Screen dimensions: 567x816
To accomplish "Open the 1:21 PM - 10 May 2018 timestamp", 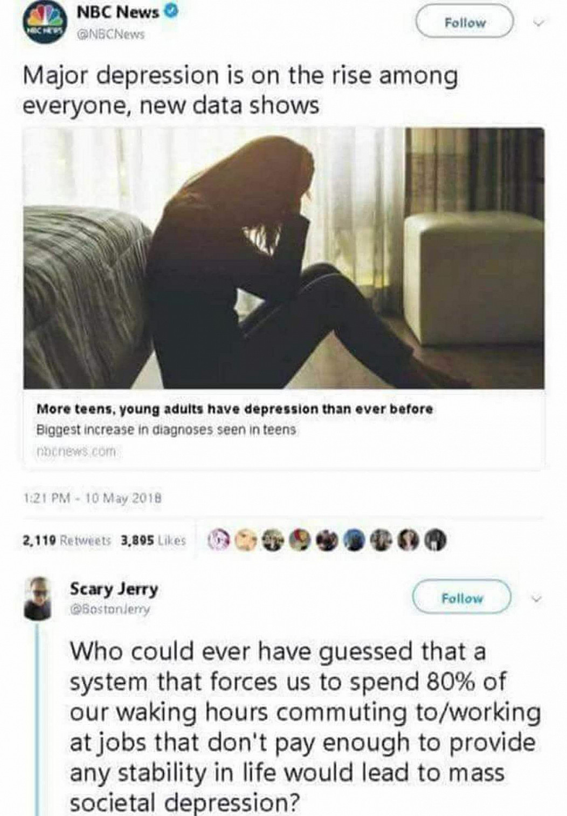I will coord(94,499).
